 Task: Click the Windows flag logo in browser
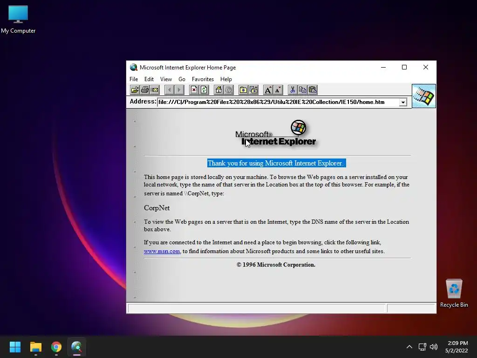point(424,96)
